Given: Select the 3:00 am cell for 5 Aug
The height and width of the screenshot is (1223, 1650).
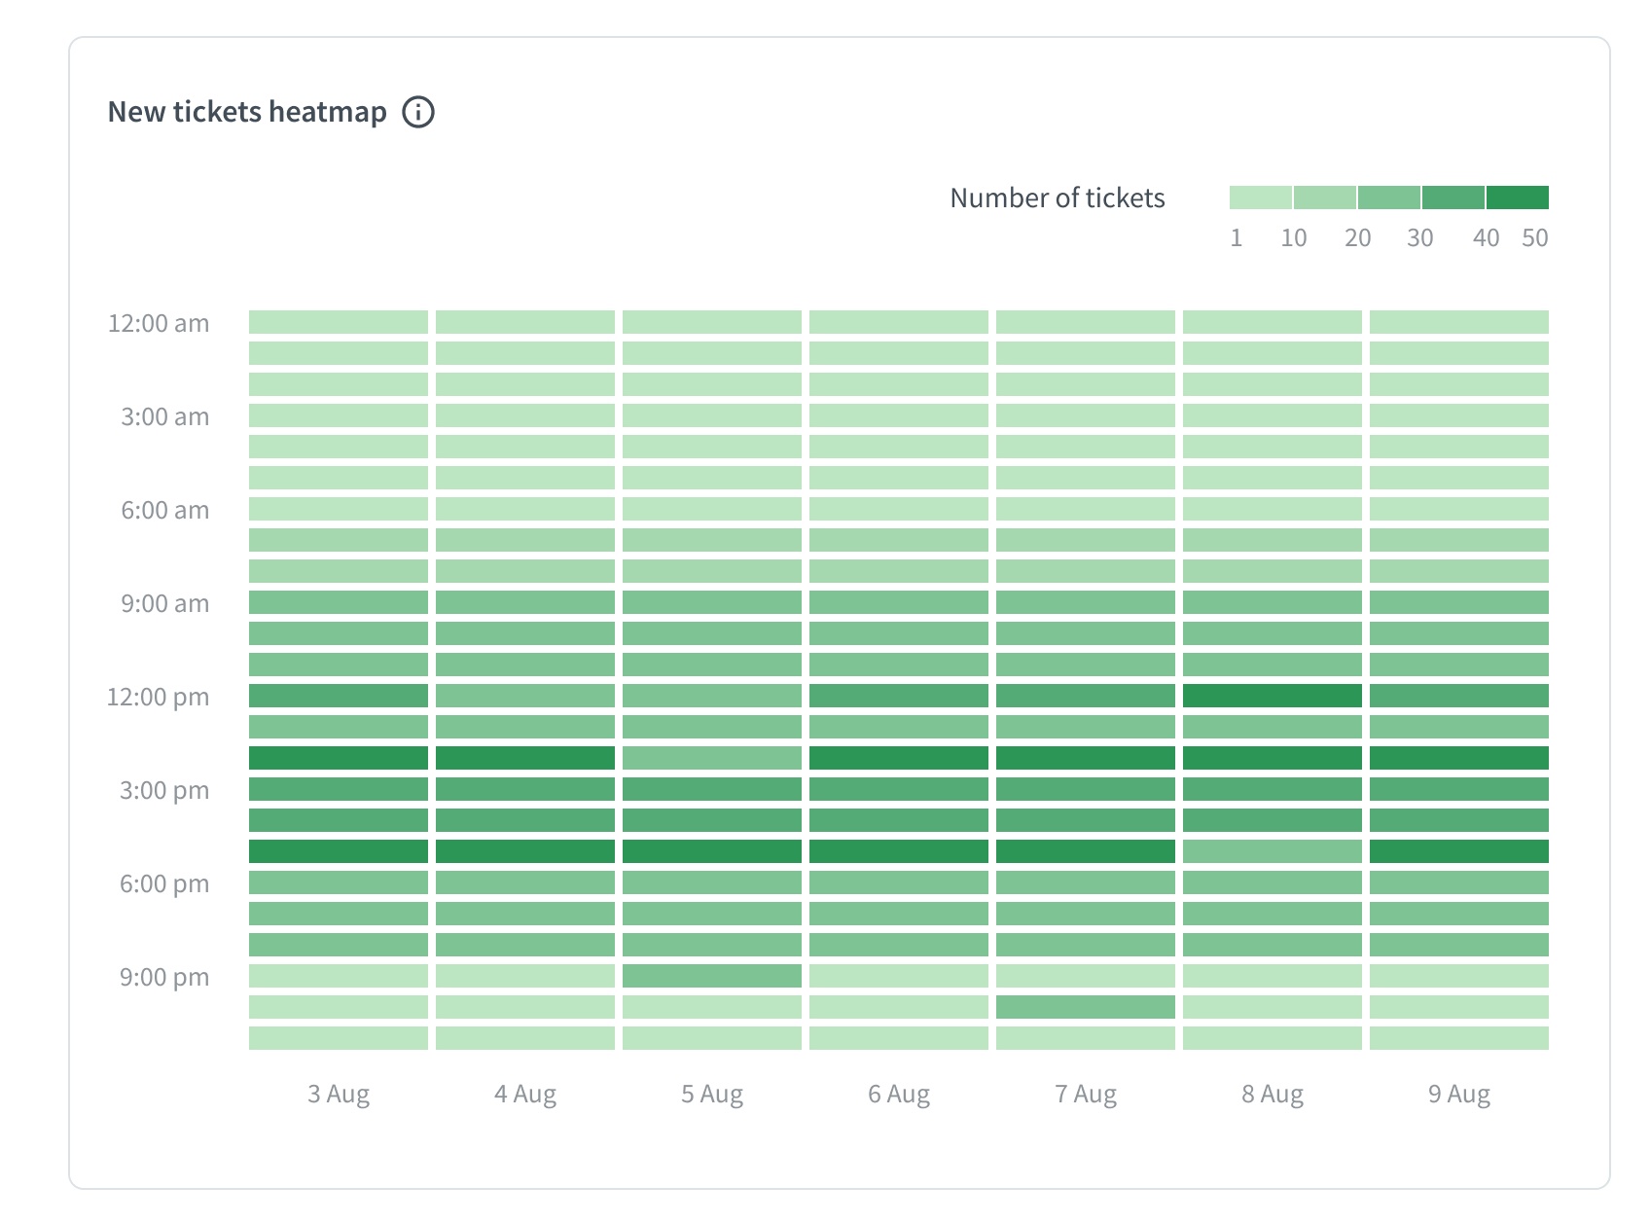Looking at the screenshot, I should [711, 415].
